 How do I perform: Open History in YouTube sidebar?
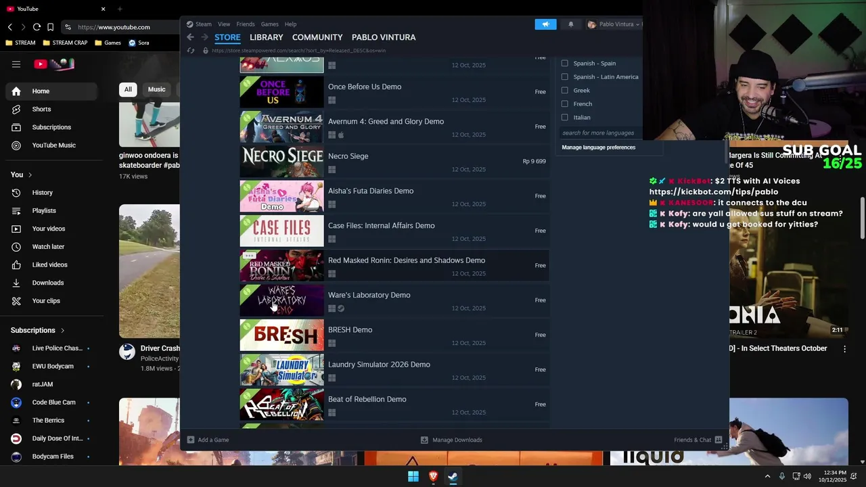pyautogui.click(x=51, y=193)
